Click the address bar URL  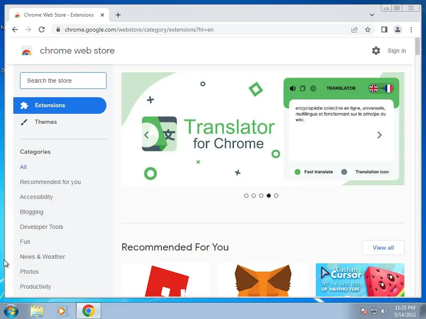tap(139, 29)
